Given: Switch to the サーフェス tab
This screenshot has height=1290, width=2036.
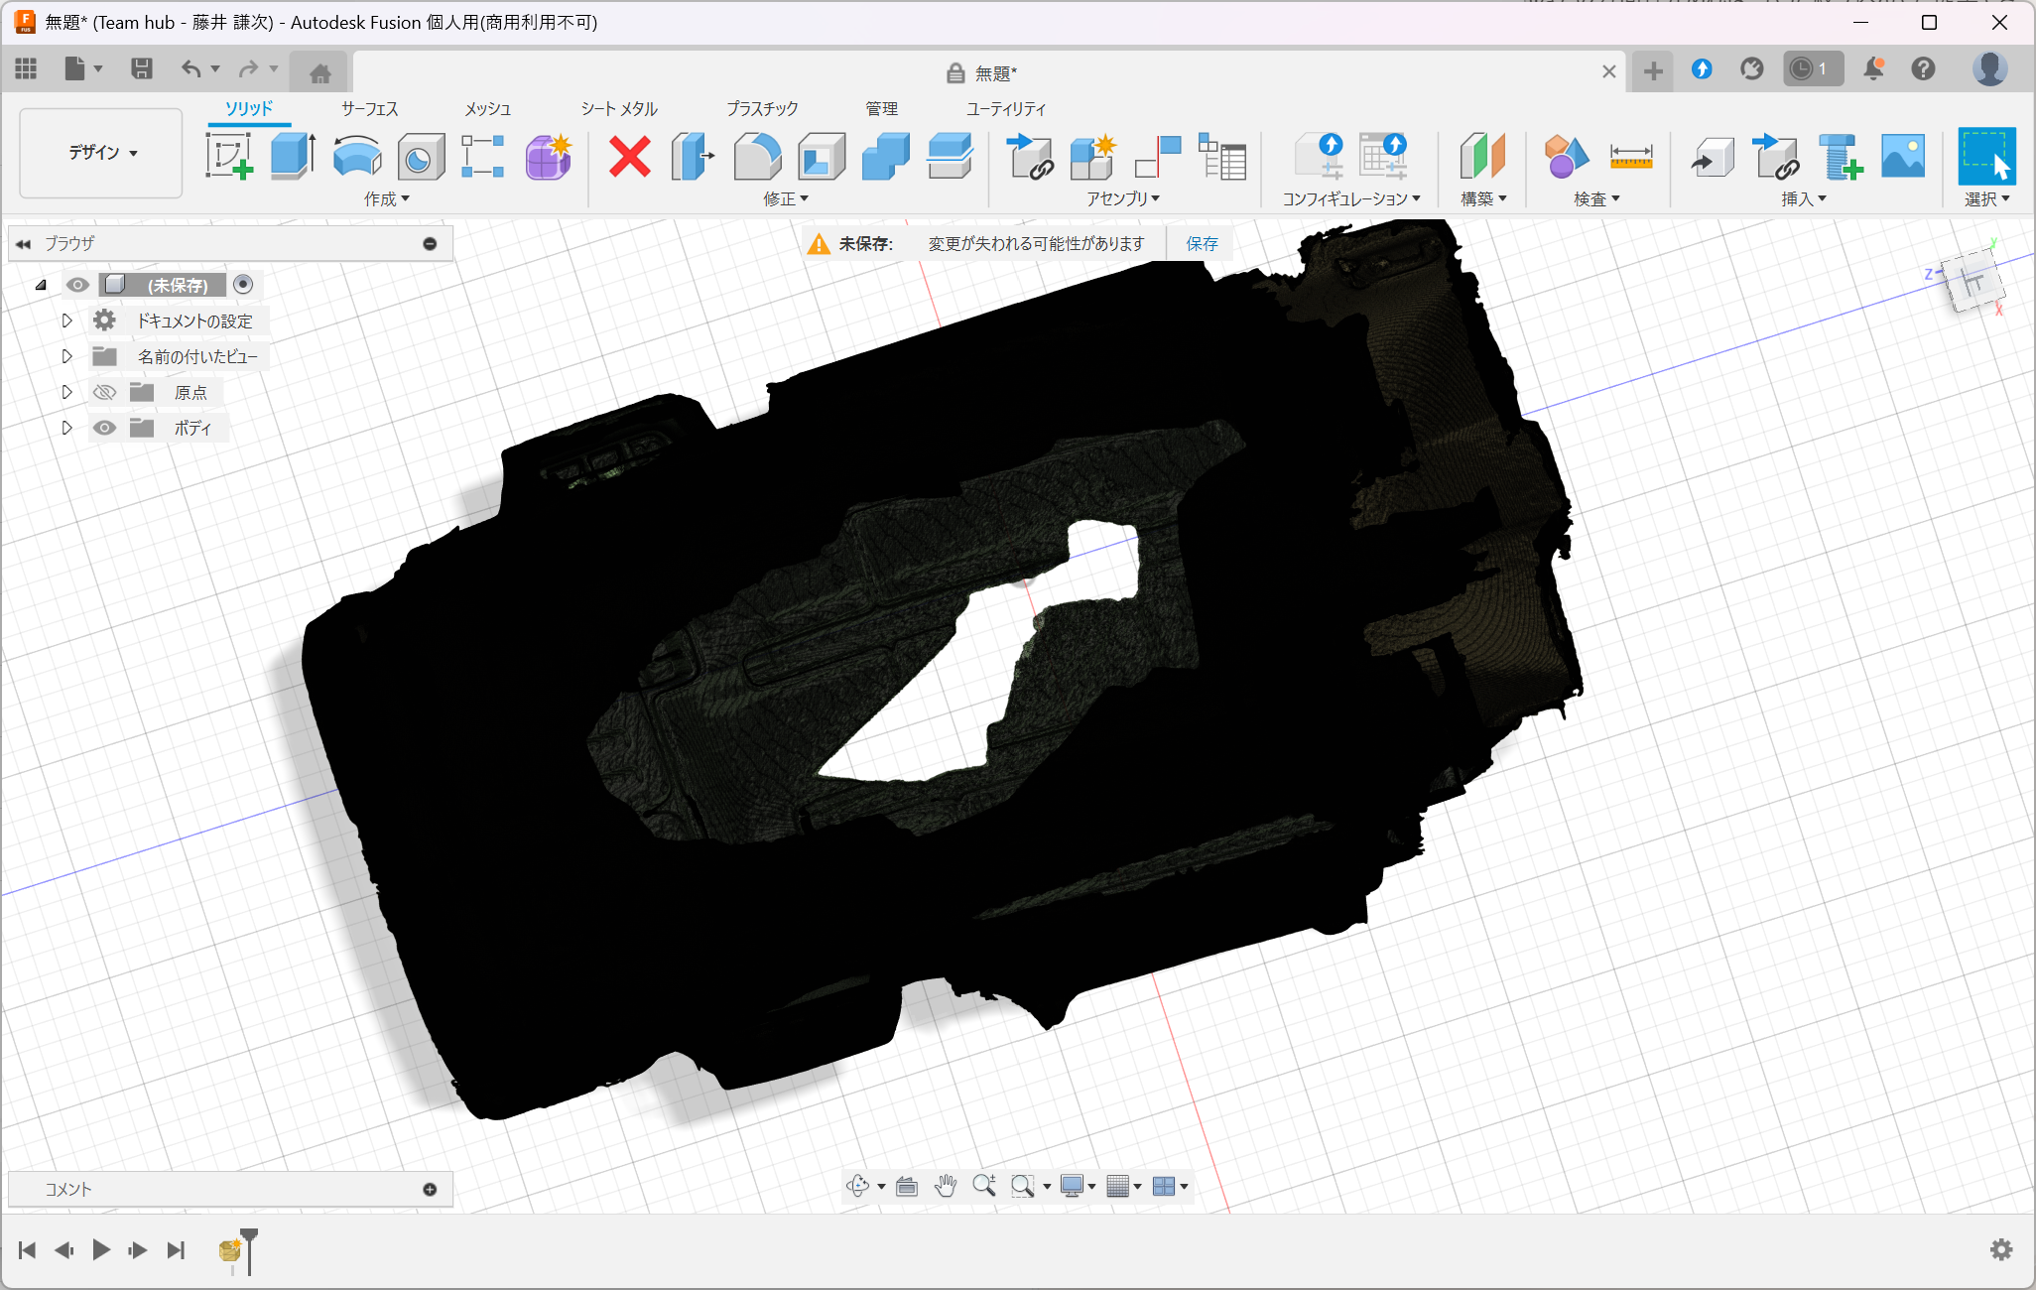Looking at the screenshot, I should [x=369, y=108].
